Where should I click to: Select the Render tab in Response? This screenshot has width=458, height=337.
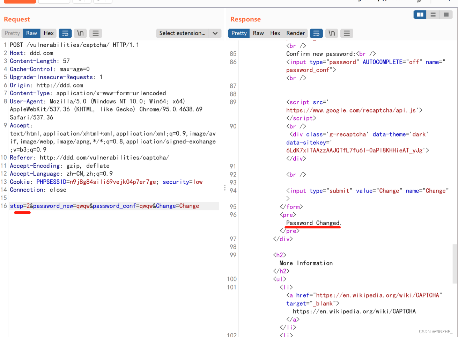click(295, 33)
